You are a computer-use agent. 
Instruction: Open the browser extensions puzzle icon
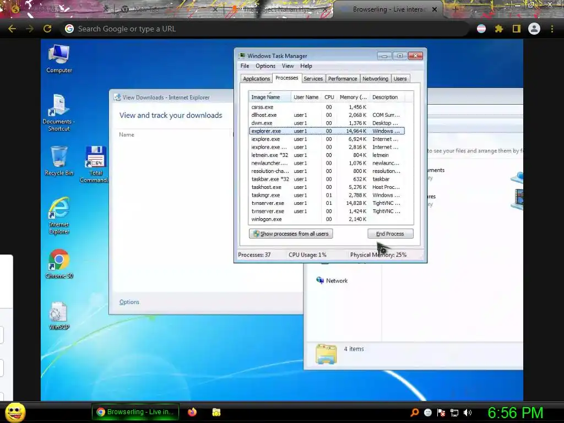(499, 29)
